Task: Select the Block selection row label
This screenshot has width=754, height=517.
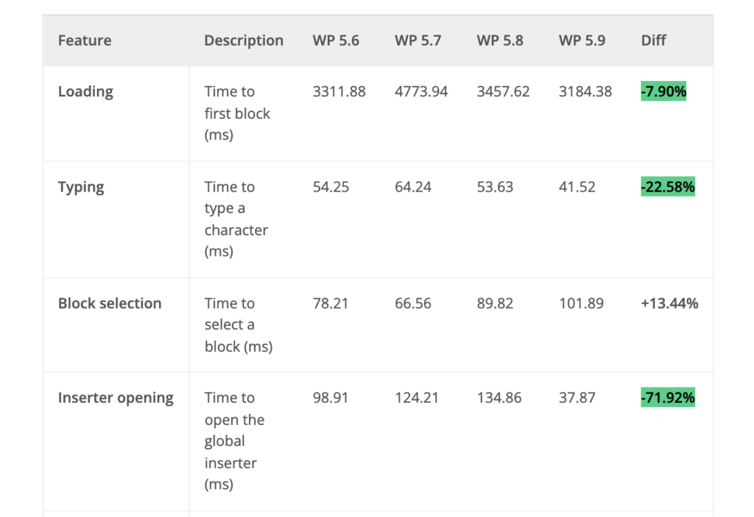Action: [110, 303]
